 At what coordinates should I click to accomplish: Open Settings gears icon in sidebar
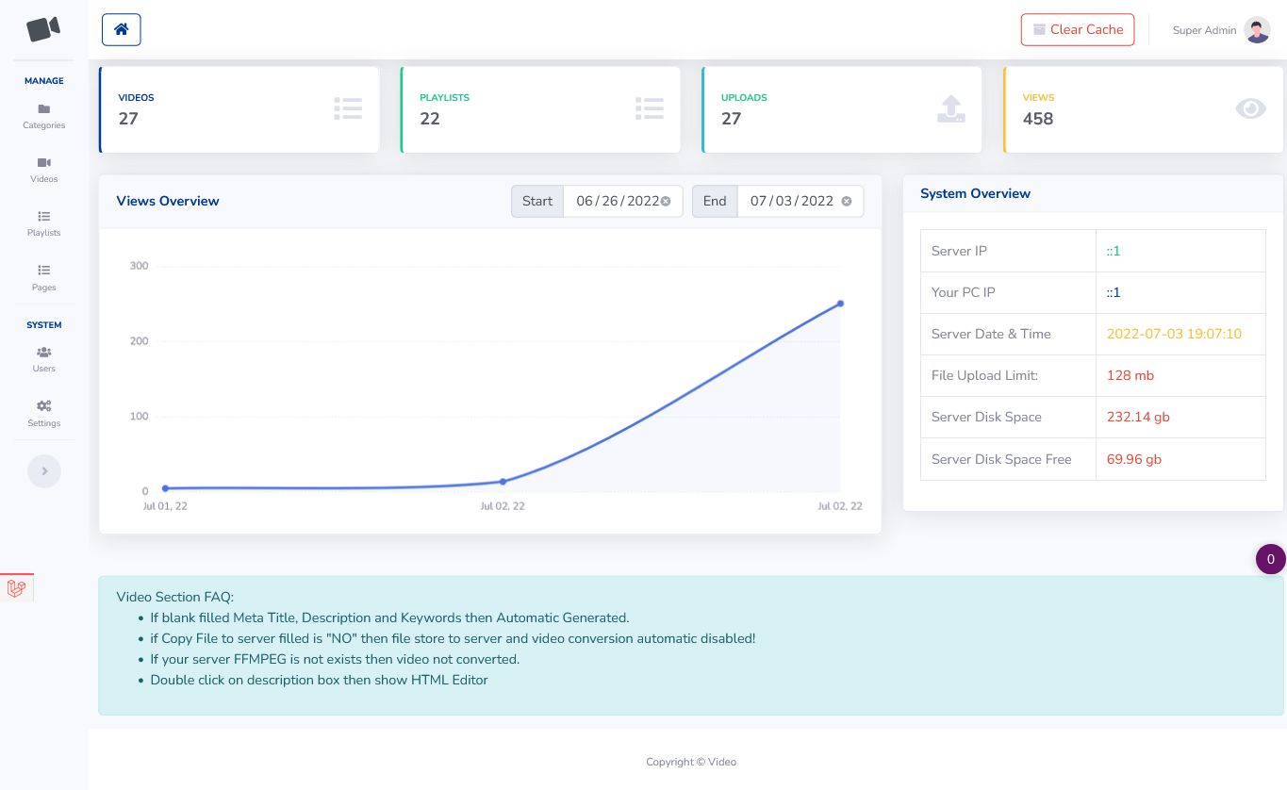tap(44, 406)
